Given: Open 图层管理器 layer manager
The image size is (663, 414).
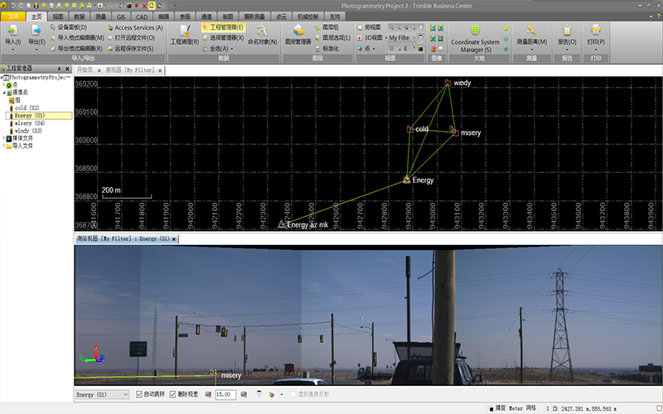Looking at the screenshot, I should click(298, 35).
